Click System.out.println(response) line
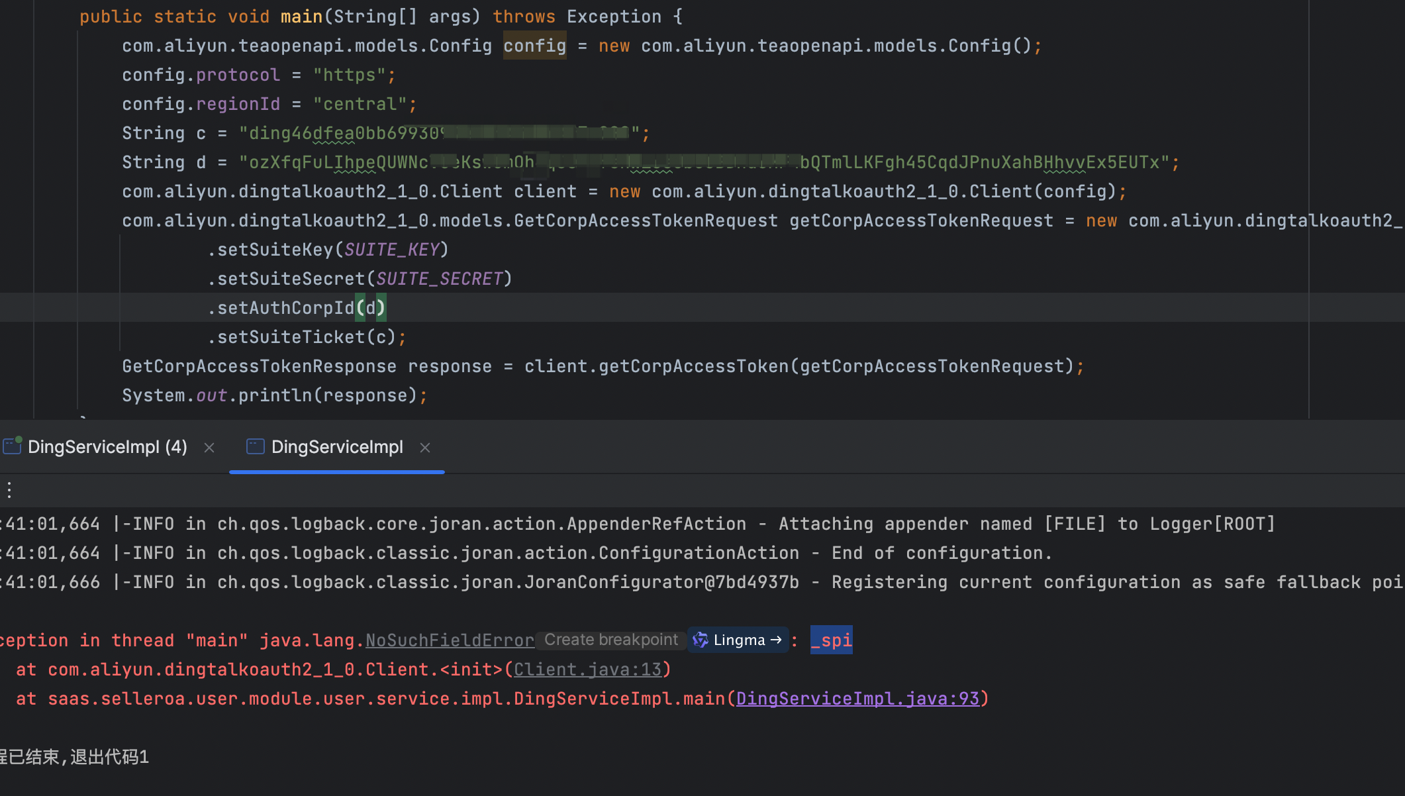Viewport: 1405px width, 796px height. point(275,395)
